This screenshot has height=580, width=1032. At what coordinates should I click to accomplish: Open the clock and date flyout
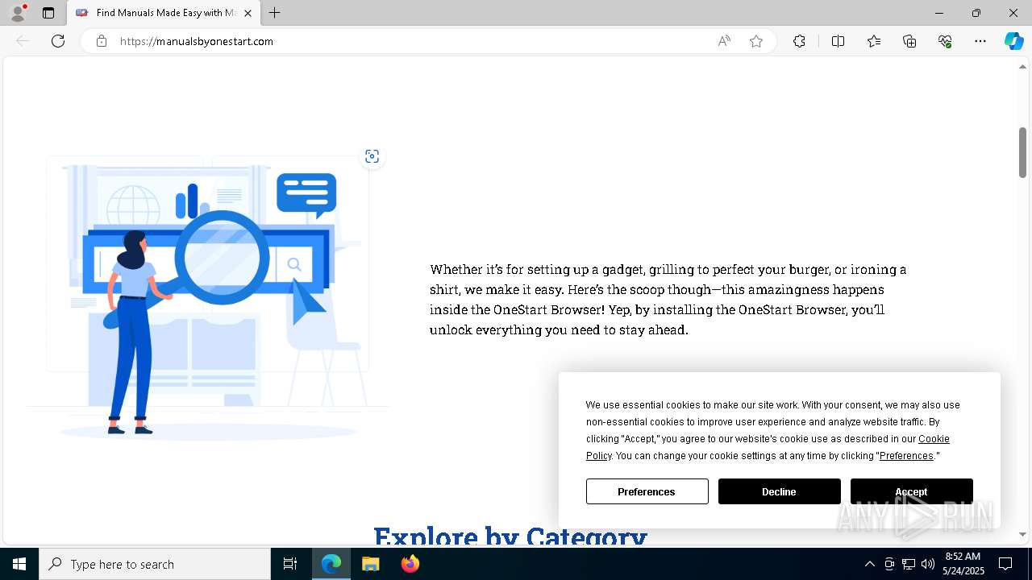click(963, 564)
